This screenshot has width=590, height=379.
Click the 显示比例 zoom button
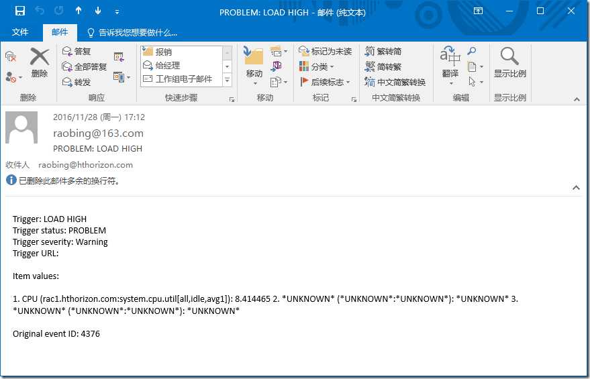click(510, 63)
